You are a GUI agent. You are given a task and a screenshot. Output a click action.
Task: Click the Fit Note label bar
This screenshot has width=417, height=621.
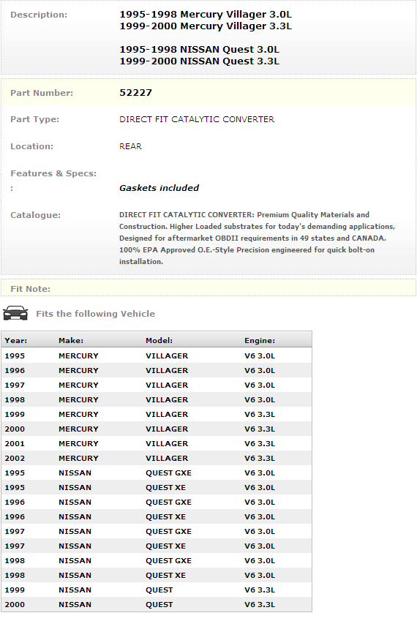[x=209, y=288]
